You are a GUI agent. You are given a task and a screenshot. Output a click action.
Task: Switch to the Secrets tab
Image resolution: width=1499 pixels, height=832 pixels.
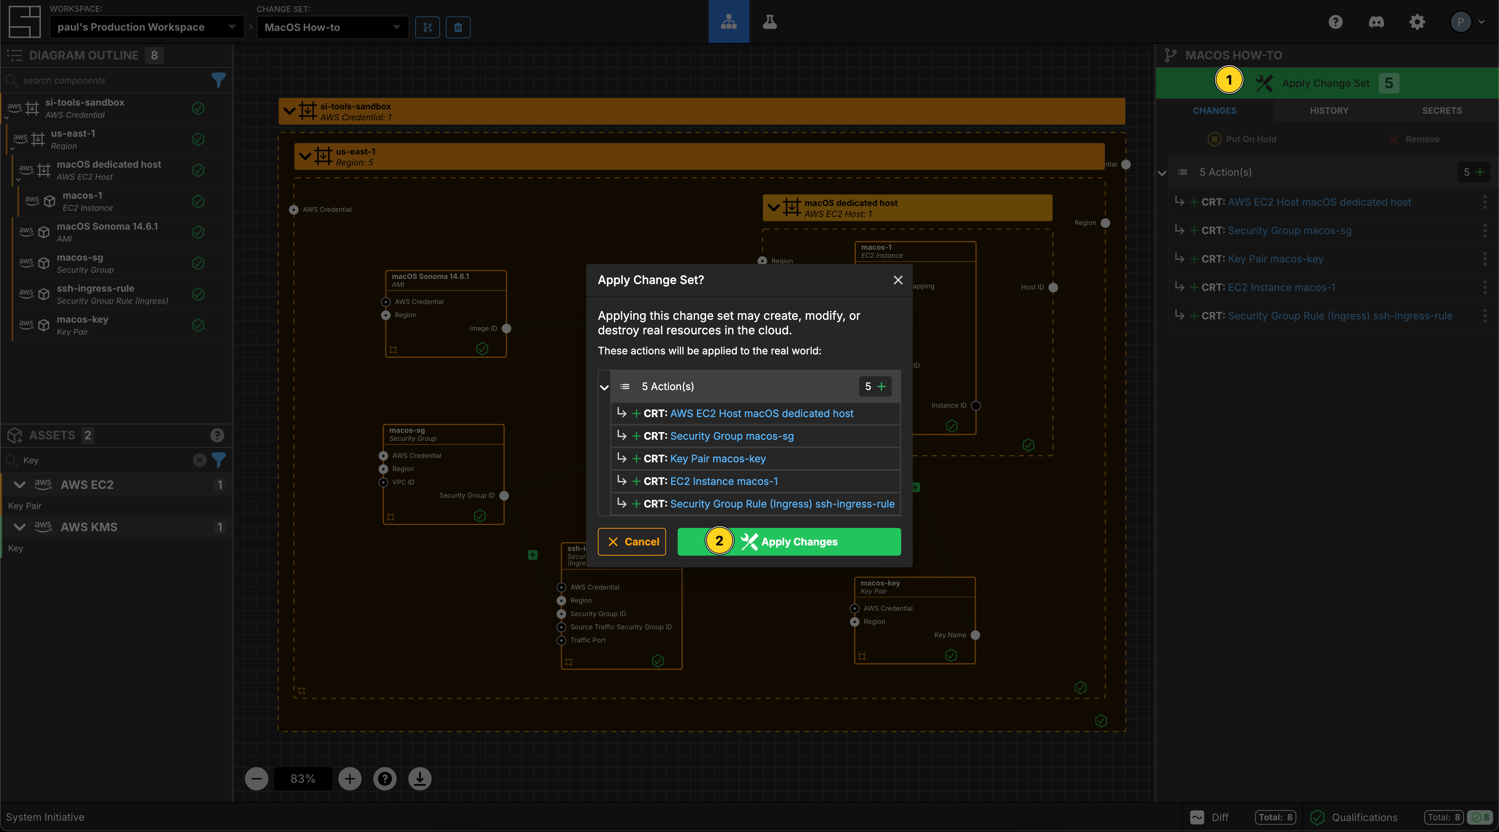pos(1442,110)
